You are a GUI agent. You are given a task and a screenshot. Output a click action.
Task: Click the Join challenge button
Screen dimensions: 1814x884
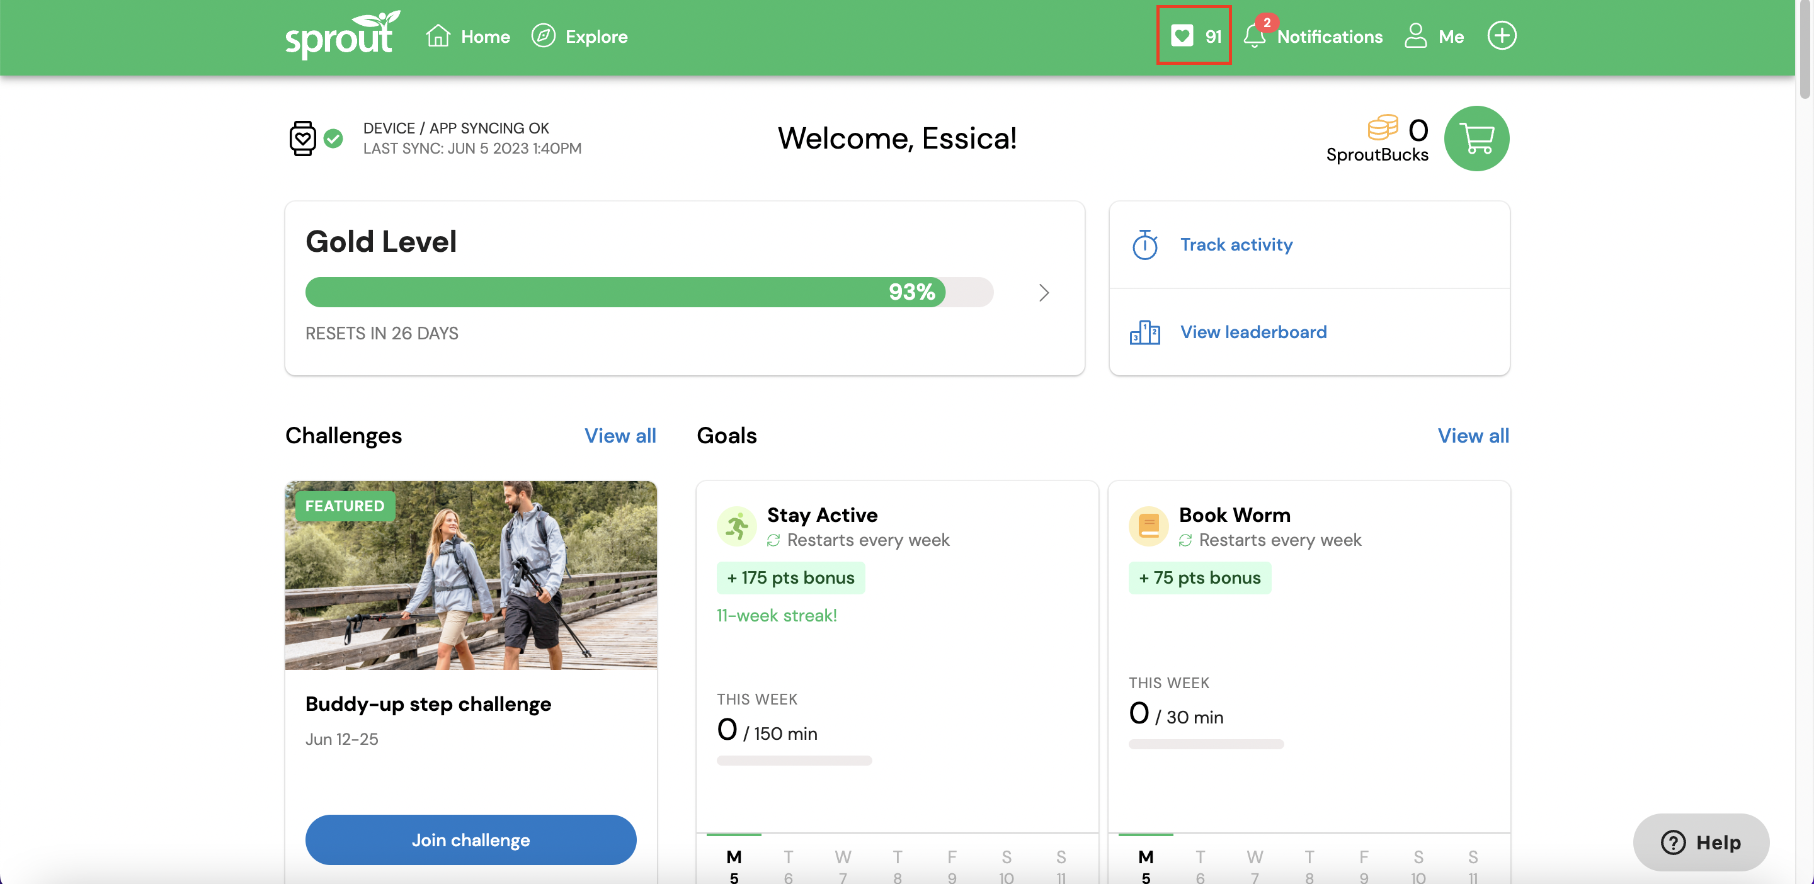pyautogui.click(x=471, y=839)
